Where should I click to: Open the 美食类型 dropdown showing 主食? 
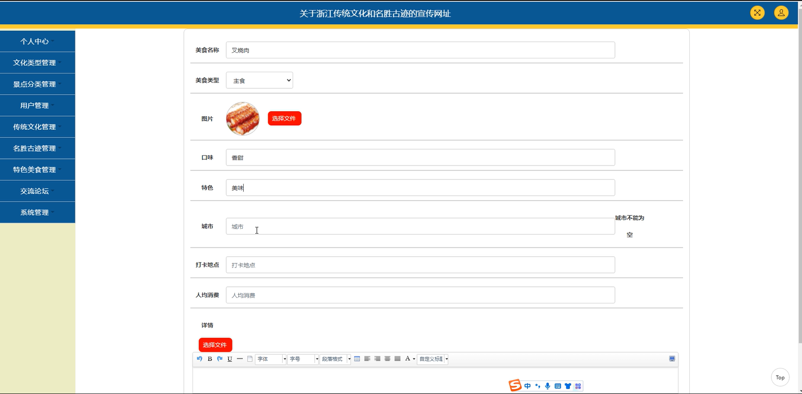coord(259,80)
